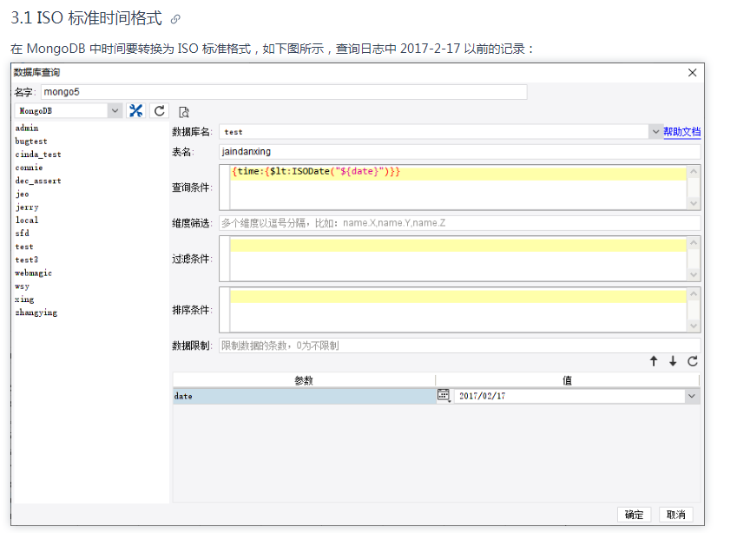Click the 数据限制 data limit field
Viewport: 737px width, 533px height.
[x=460, y=345]
